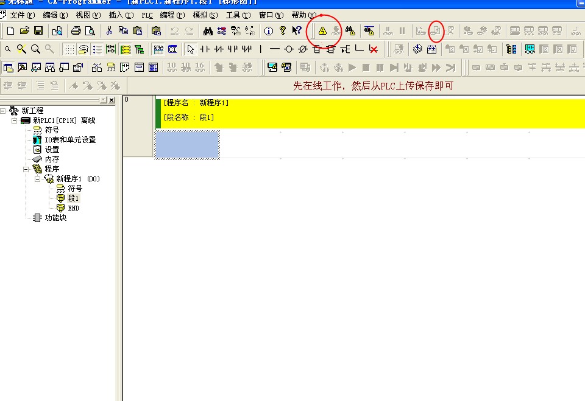Viewport: 585px width, 401px height.
Task: Toggle the selection mode arrow pointer
Action: pos(190,49)
